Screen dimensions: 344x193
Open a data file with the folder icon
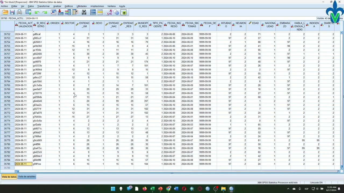[x=5, y=12]
